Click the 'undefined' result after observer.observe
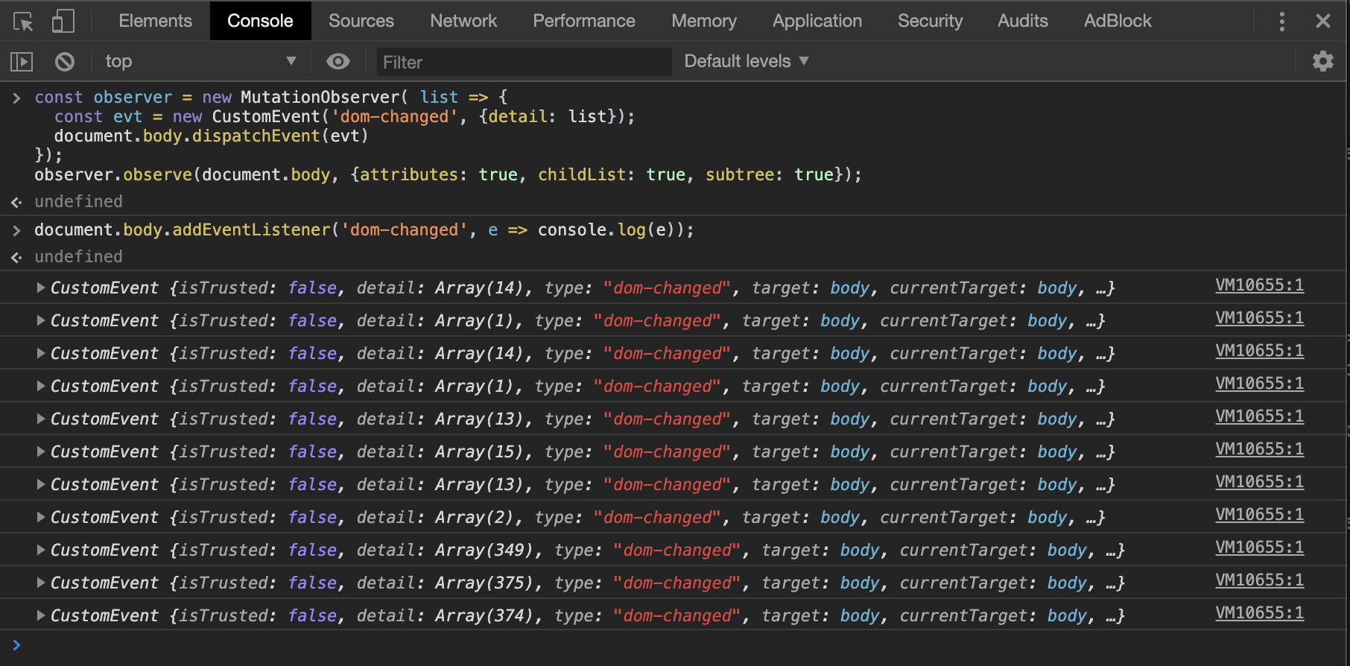Image resolution: width=1350 pixels, height=666 pixels. pos(78,202)
